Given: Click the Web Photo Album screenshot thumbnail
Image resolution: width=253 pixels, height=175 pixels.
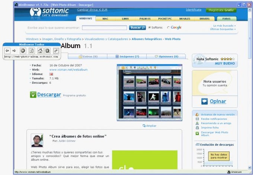Looking at the screenshot, I should 150,93.
